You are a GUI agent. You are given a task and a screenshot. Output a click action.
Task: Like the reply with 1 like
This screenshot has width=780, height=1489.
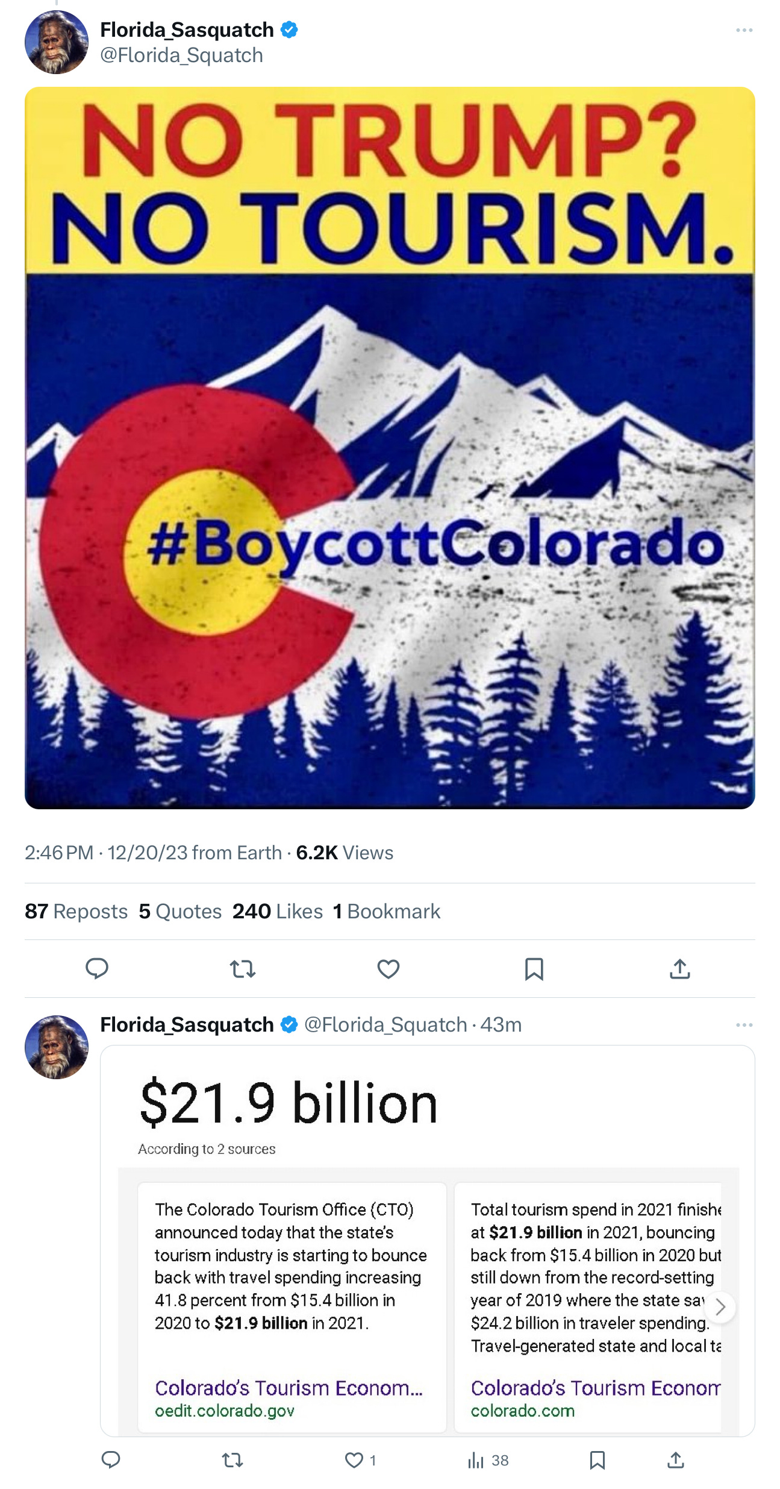360,1460
